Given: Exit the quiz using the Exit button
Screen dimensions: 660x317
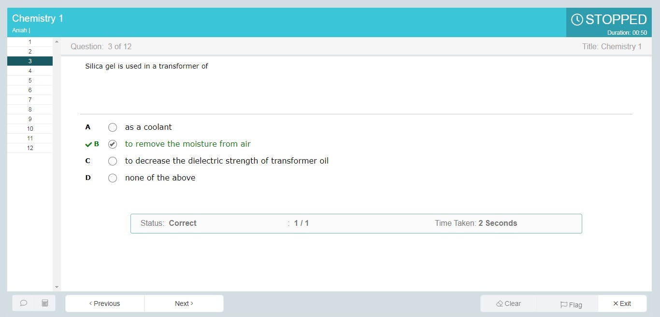Looking at the screenshot, I should click(x=622, y=303).
